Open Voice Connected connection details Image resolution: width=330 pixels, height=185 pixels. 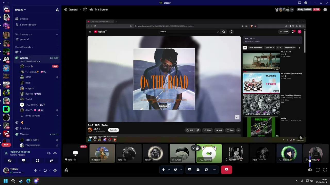click(20, 152)
